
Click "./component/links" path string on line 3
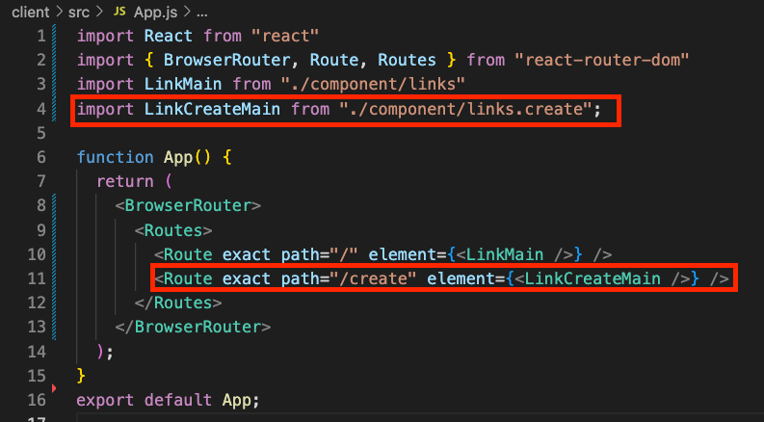373,84
